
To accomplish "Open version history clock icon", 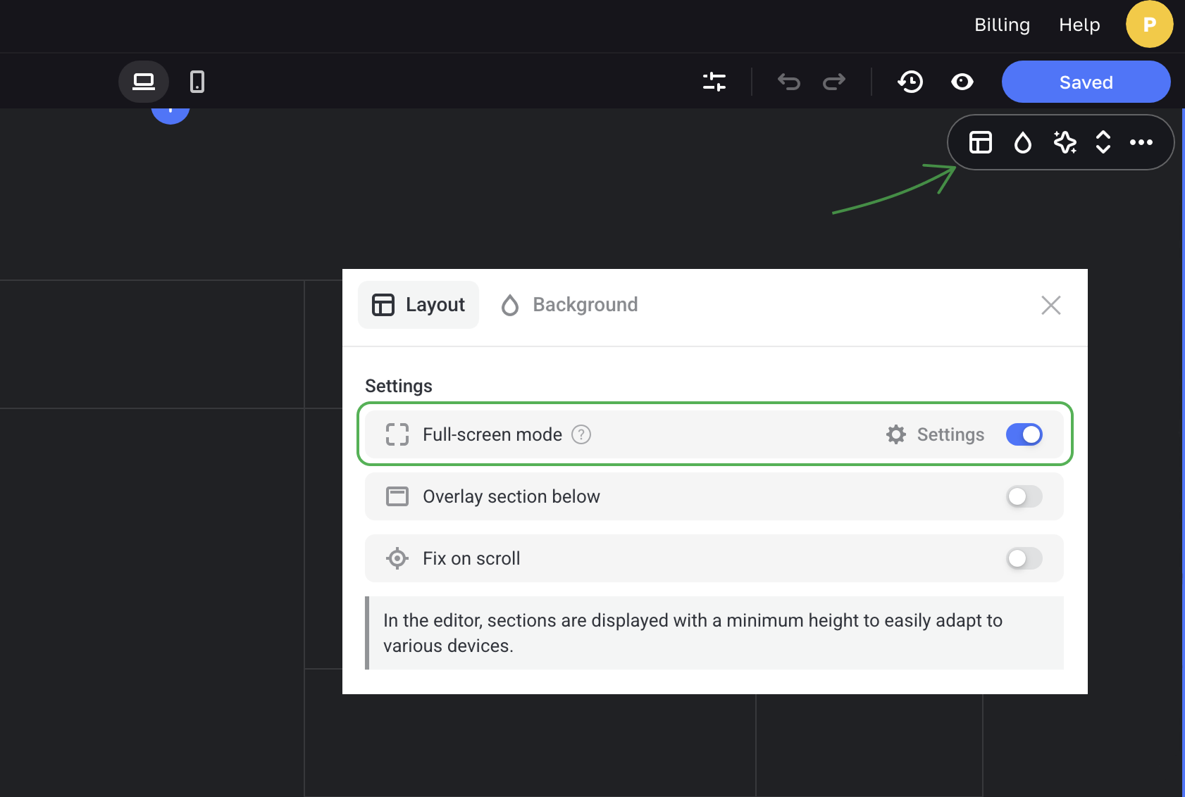I will [x=910, y=82].
